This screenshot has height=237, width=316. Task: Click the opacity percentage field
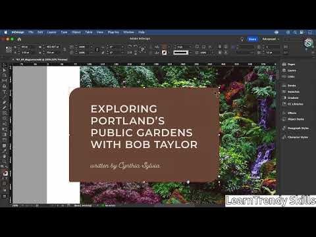tap(205, 53)
